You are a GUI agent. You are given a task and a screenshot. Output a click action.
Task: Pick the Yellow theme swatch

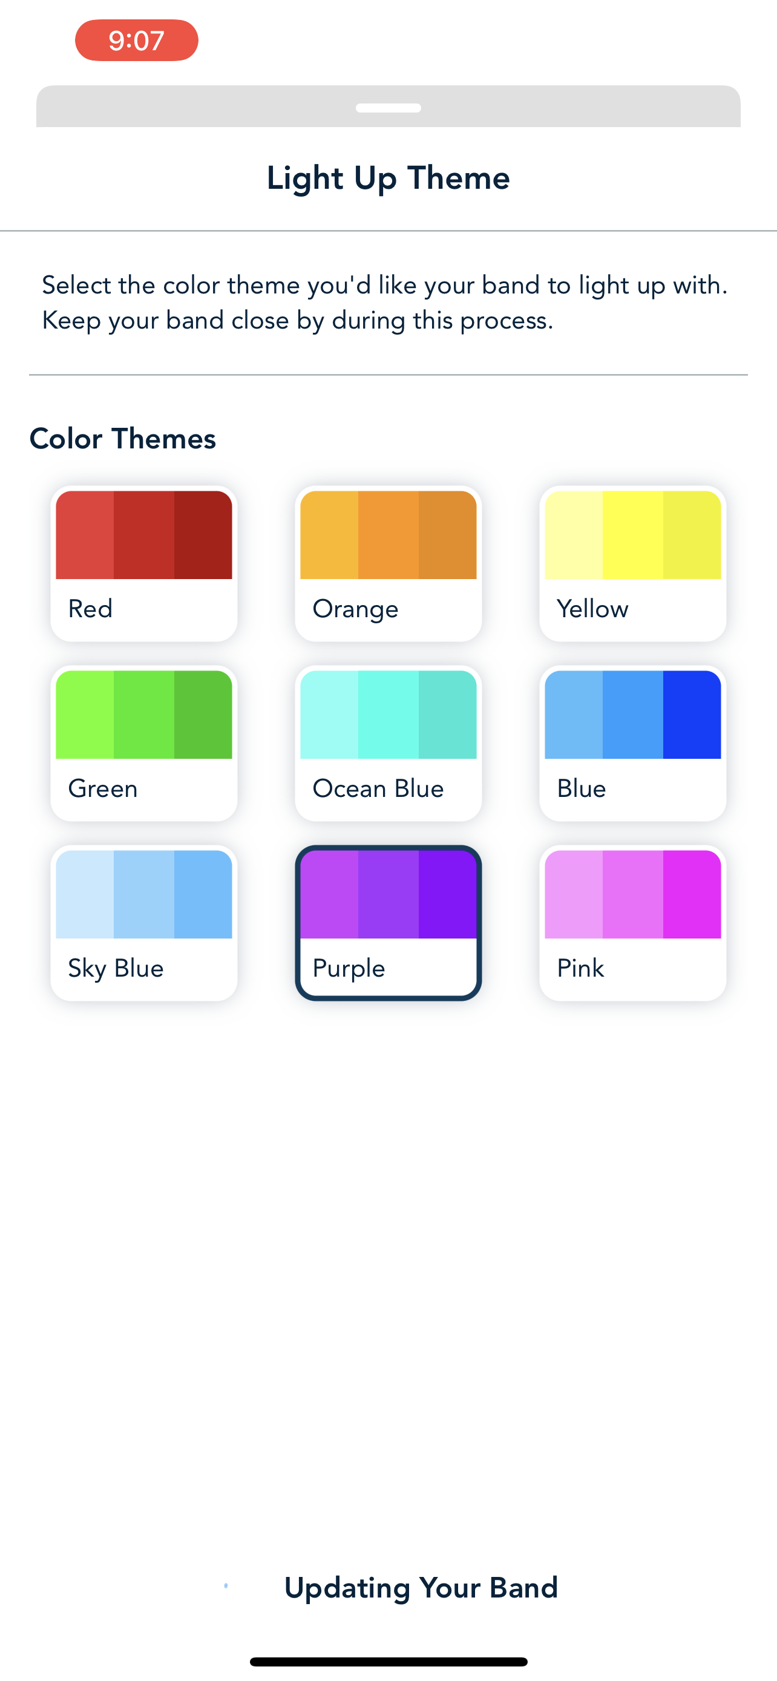(632, 563)
